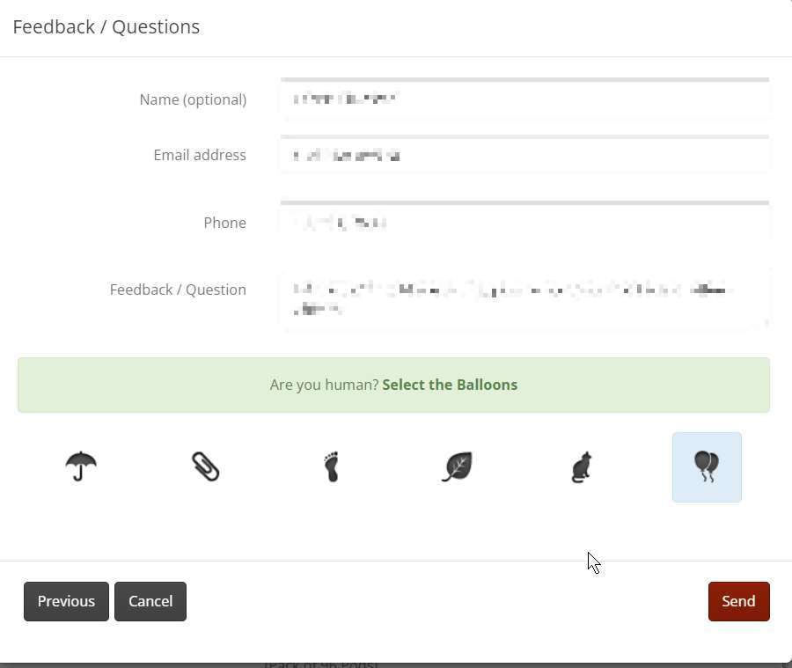Select the cat captcha icon
Image resolution: width=792 pixels, height=668 pixels.
(x=582, y=466)
